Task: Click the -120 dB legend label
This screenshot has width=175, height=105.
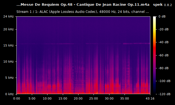Action: click(x=165, y=94)
